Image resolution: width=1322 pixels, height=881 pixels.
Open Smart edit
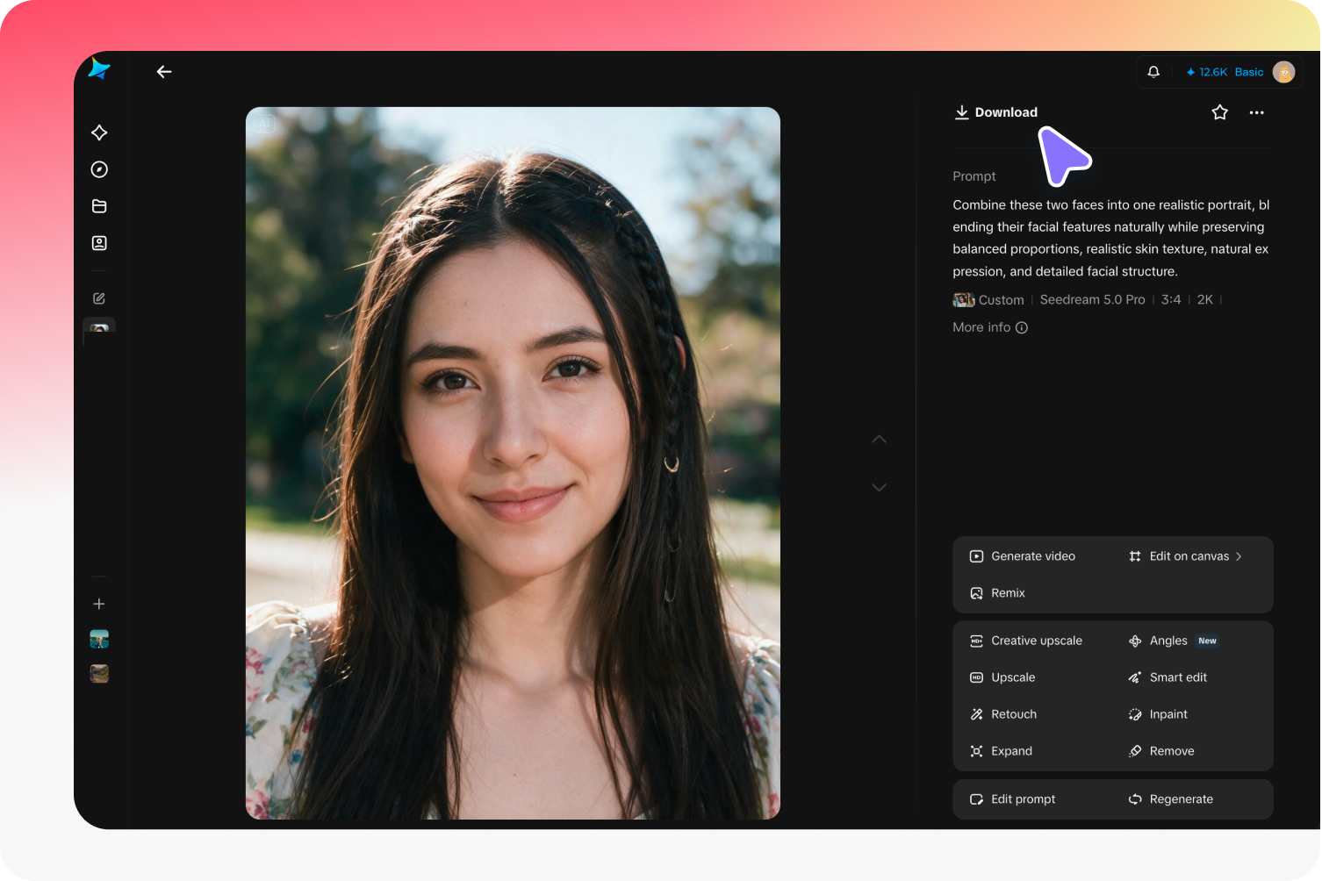click(1168, 677)
